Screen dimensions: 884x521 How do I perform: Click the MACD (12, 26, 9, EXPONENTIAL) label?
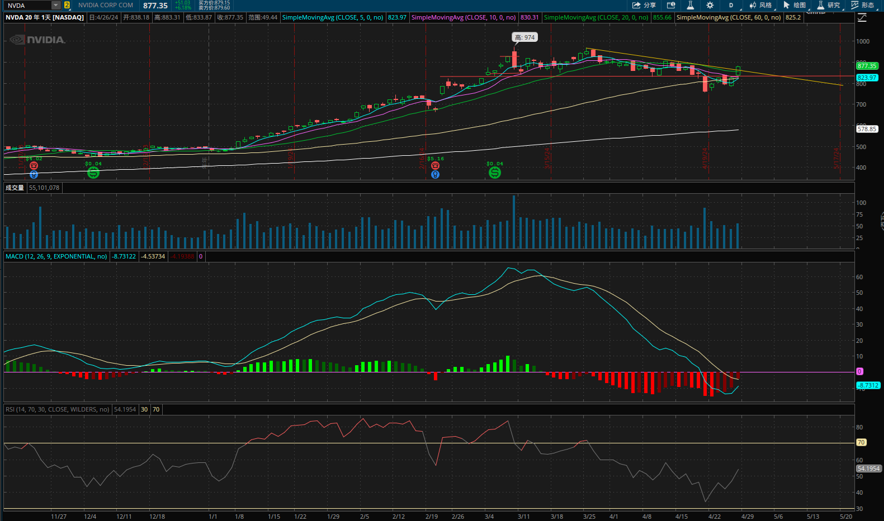[56, 256]
